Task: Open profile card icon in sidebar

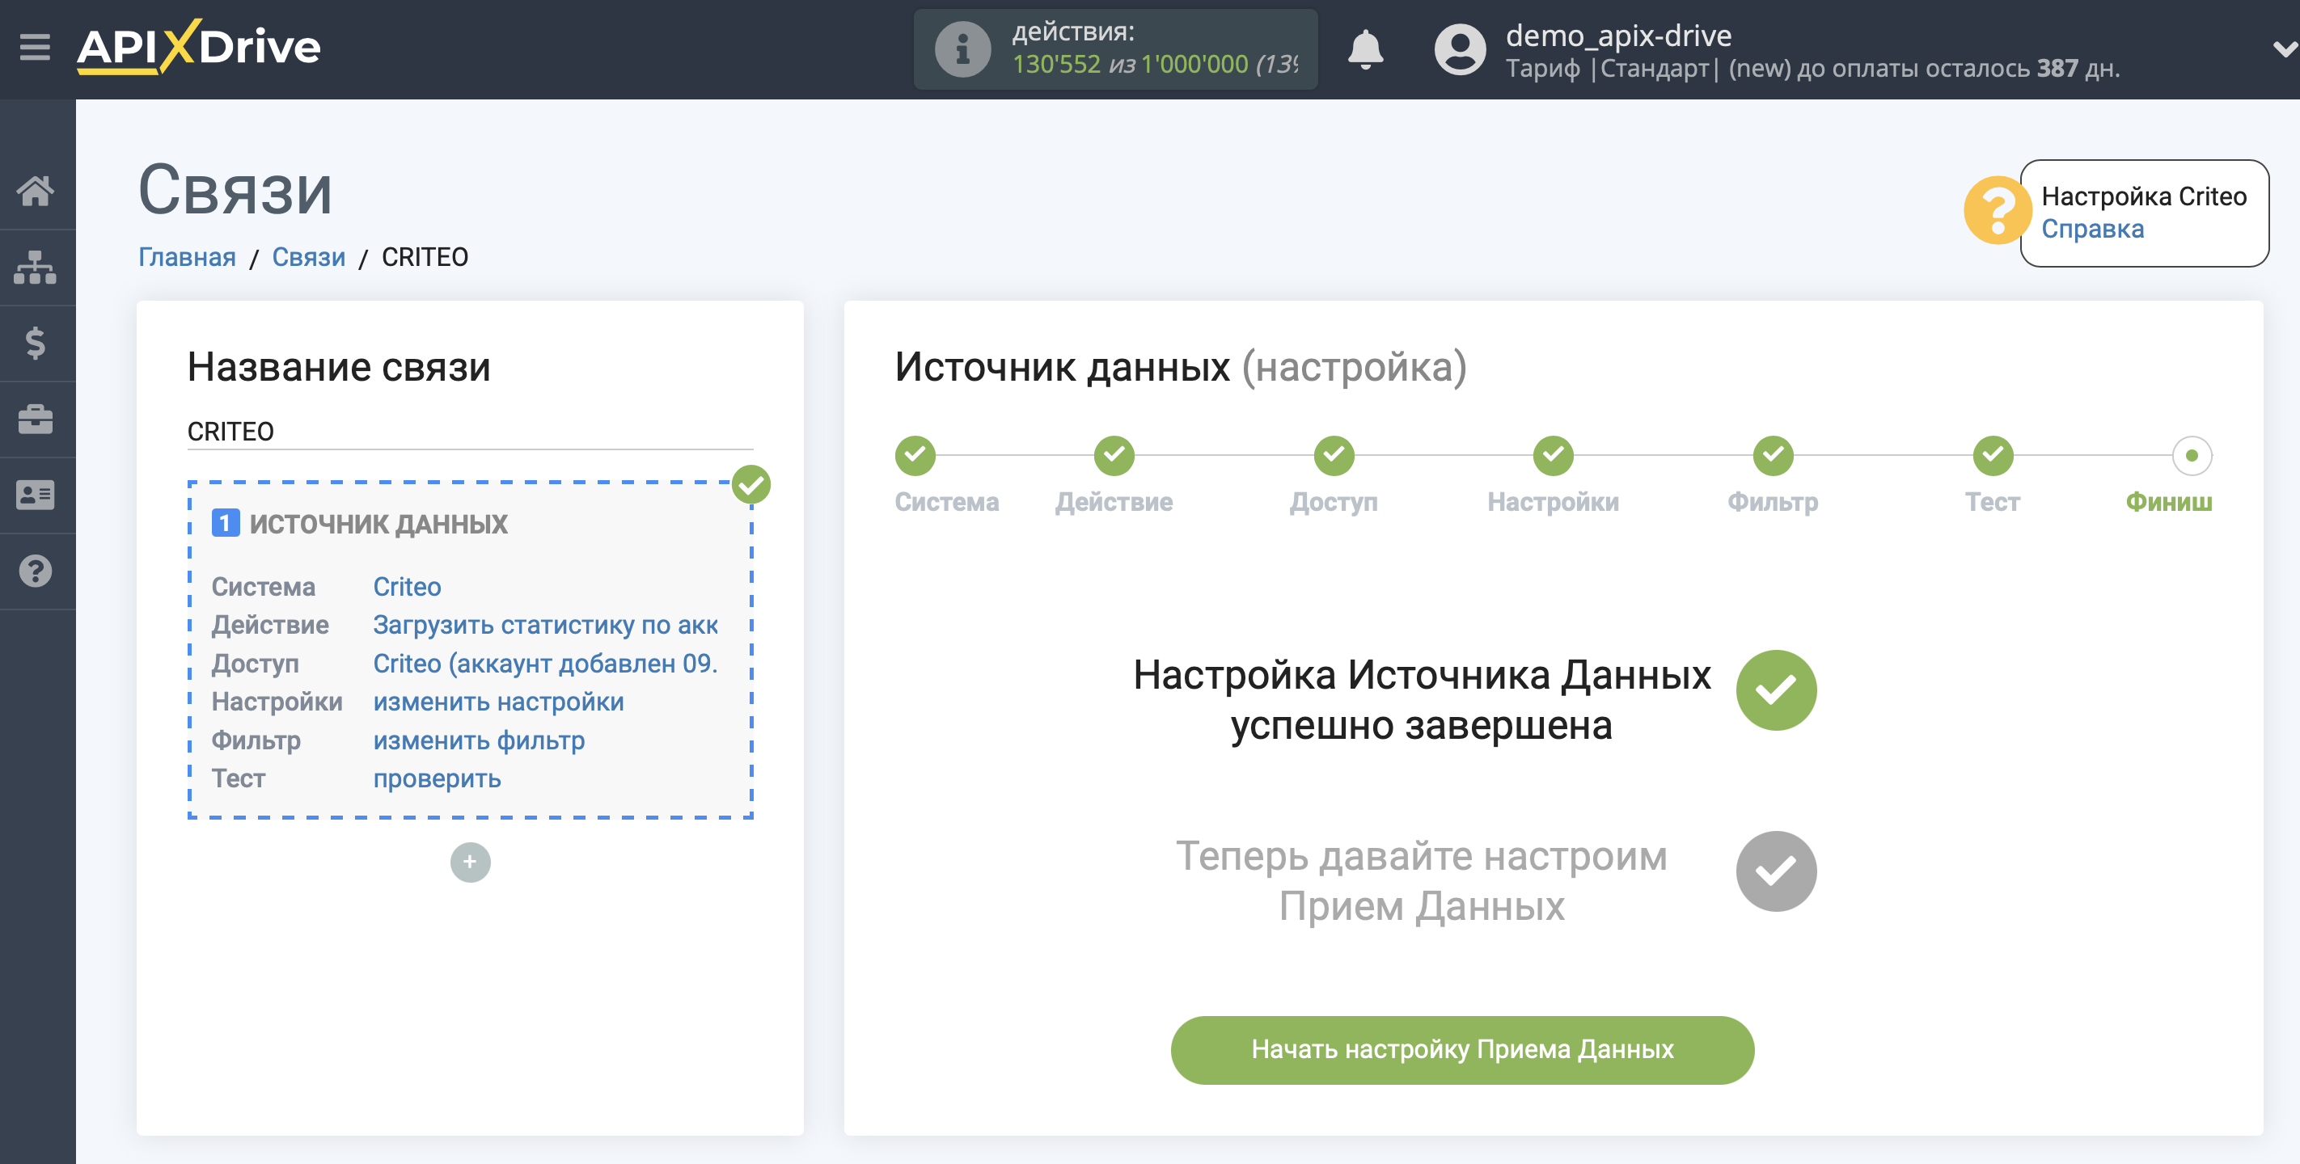Action: click(x=36, y=495)
